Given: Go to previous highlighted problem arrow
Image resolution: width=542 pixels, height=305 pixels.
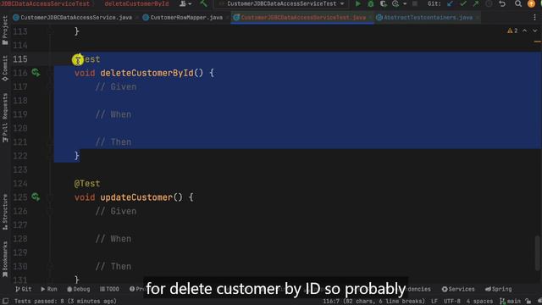Looking at the screenshot, I should click(x=525, y=30).
